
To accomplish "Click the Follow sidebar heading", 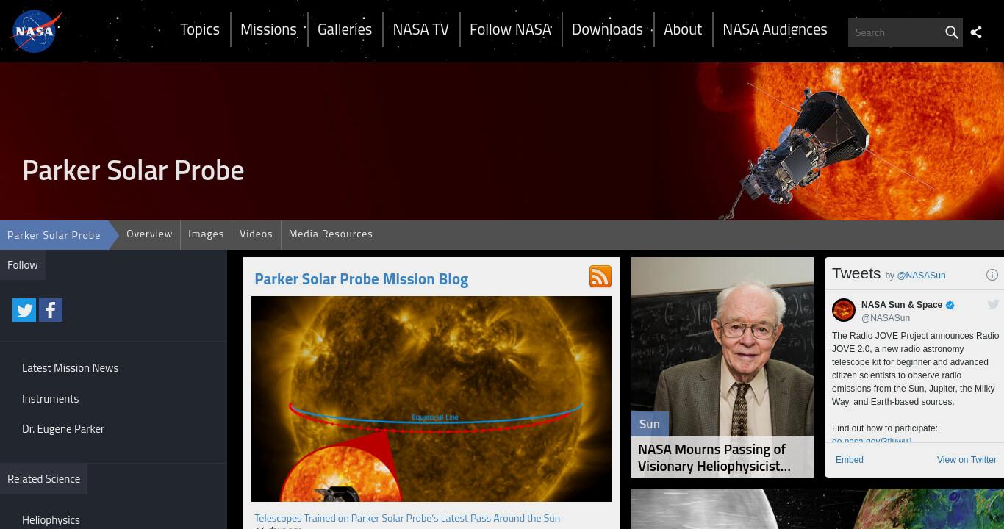I will pos(22,265).
